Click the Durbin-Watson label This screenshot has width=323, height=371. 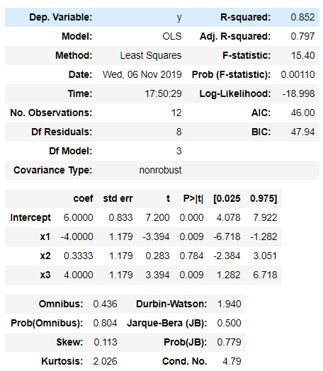click(x=171, y=304)
